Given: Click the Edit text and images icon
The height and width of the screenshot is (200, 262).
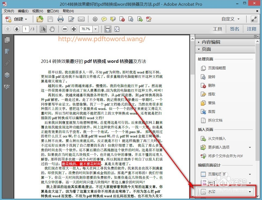Looking at the screenshot, I should pyautogui.click(x=71, y=19).
